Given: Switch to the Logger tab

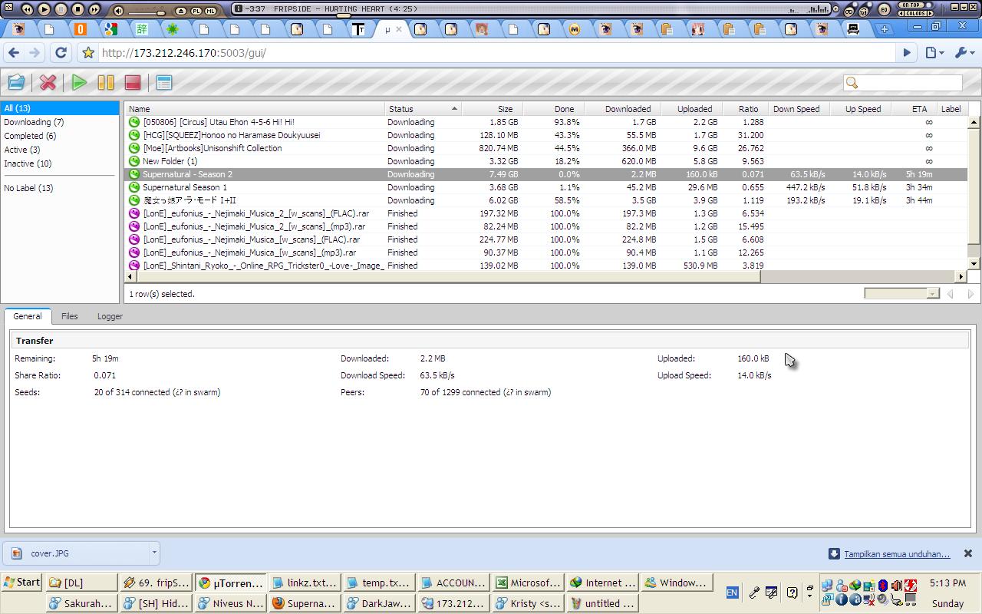Looking at the screenshot, I should (x=110, y=316).
